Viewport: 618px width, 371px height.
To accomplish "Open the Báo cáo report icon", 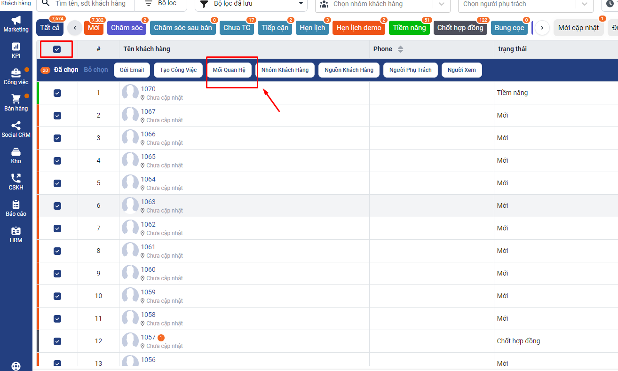I will pos(16,205).
